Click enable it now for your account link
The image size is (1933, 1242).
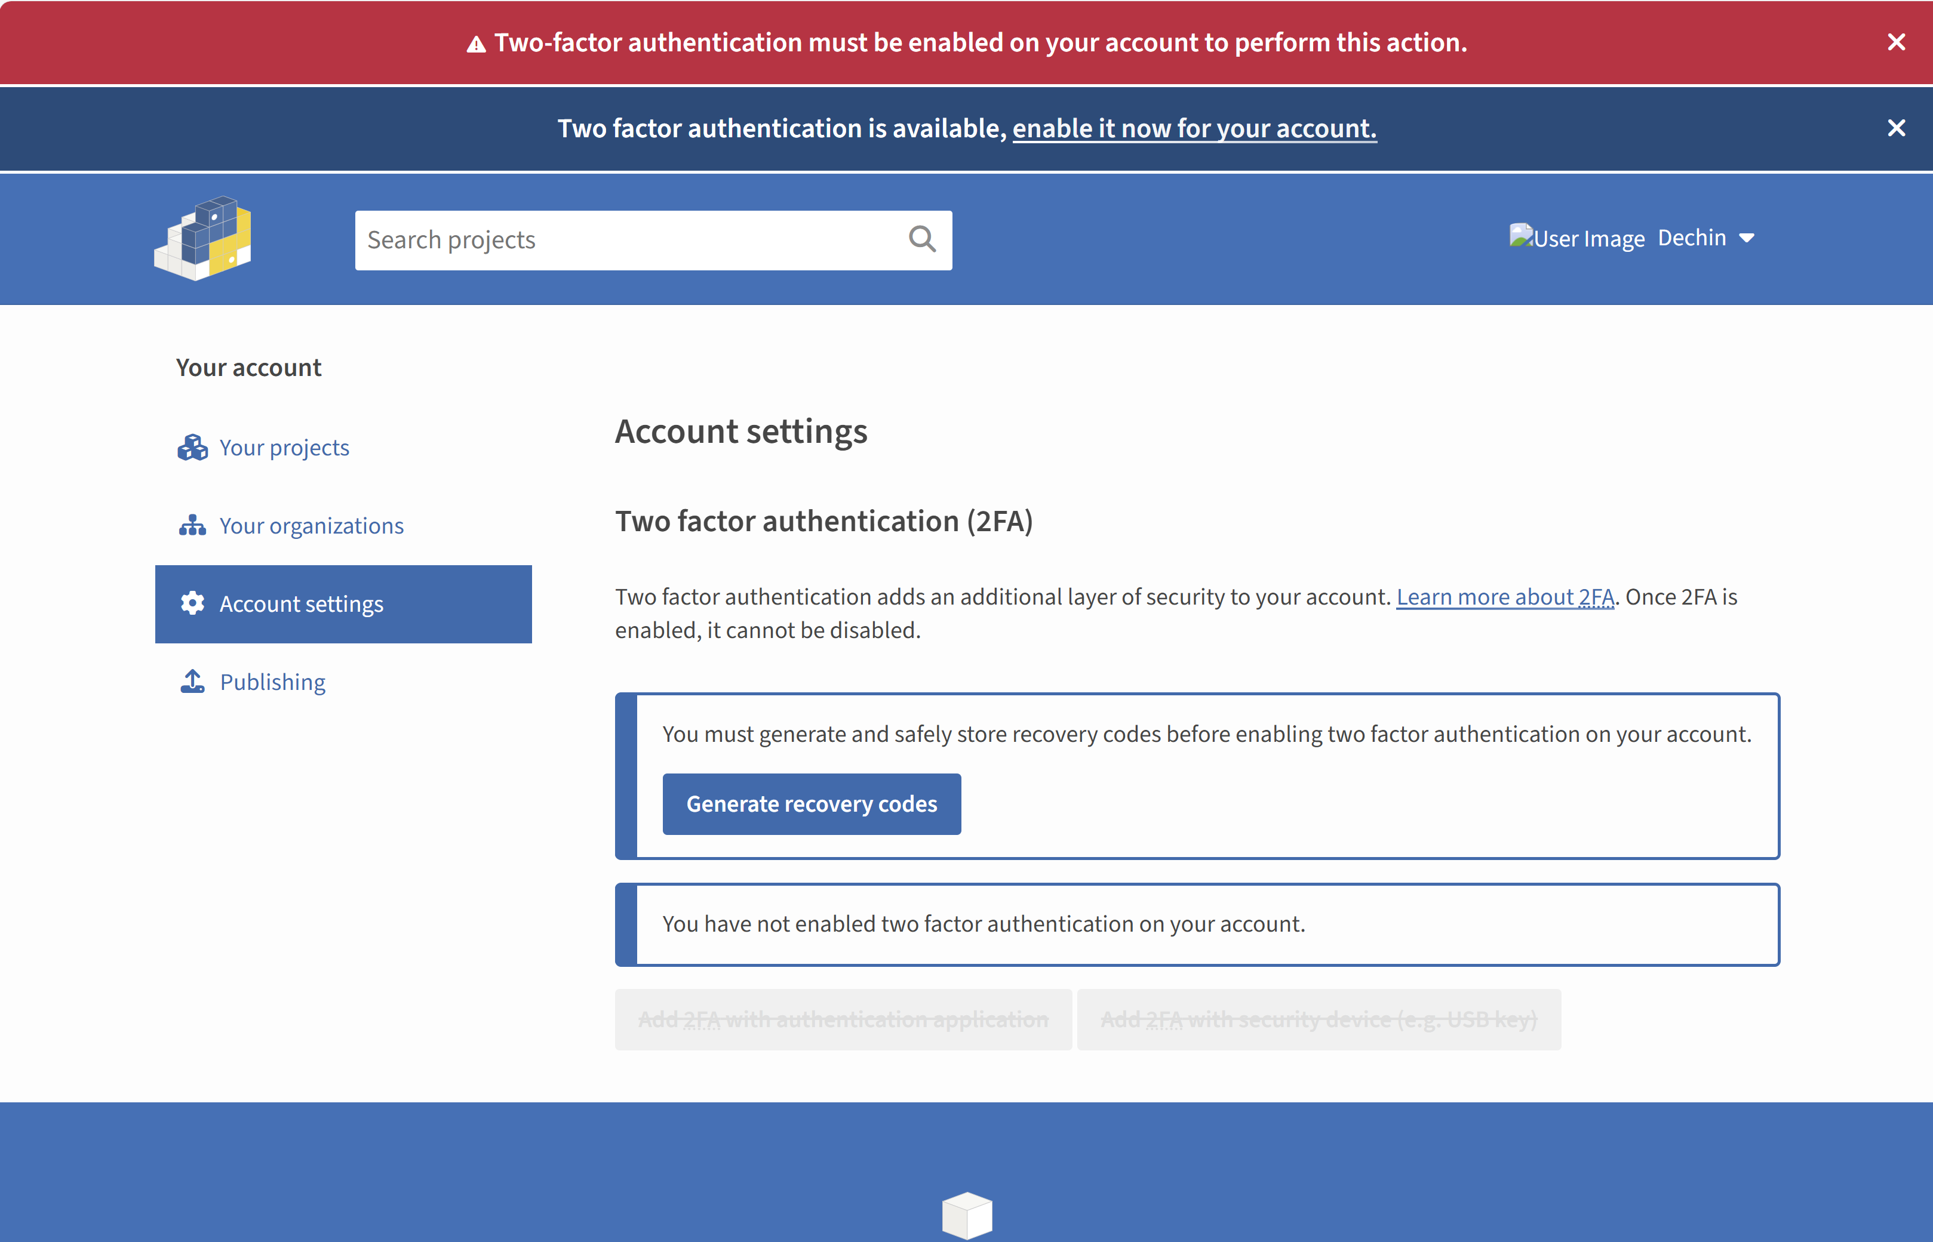[x=1194, y=128]
